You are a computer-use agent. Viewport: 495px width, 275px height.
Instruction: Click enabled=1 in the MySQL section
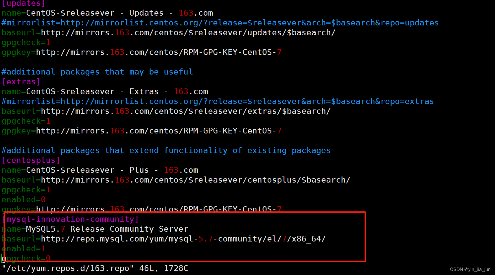click(23, 248)
